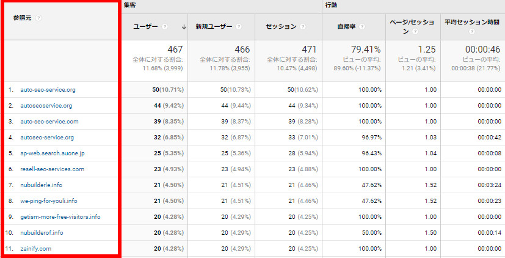
Task: Show help tooltip icon for セッション column
Action: [x=303, y=27]
